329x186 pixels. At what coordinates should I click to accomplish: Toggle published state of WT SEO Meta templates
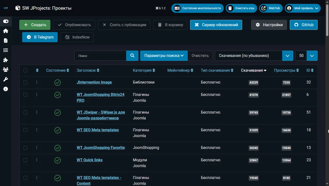pyautogui.click(x=58, y=130)
